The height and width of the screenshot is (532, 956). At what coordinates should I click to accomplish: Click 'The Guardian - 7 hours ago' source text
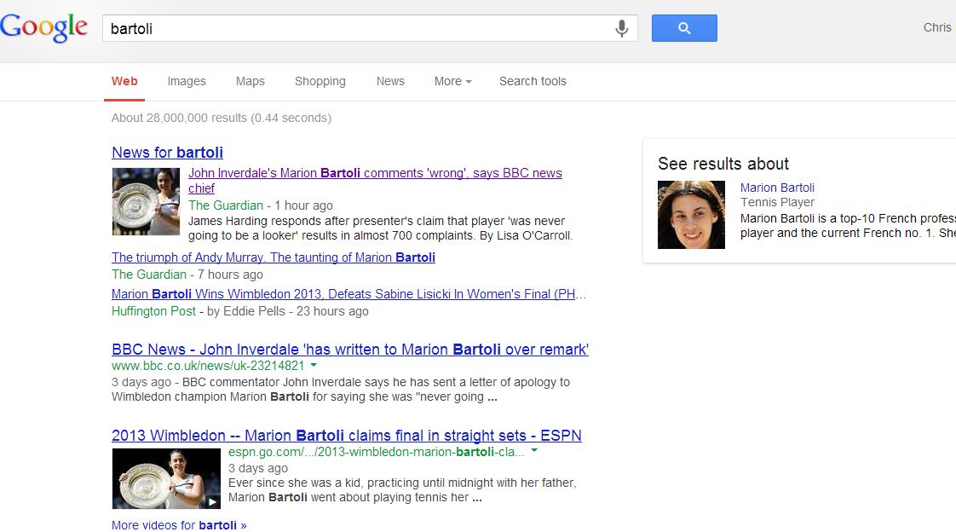[187, 275]
